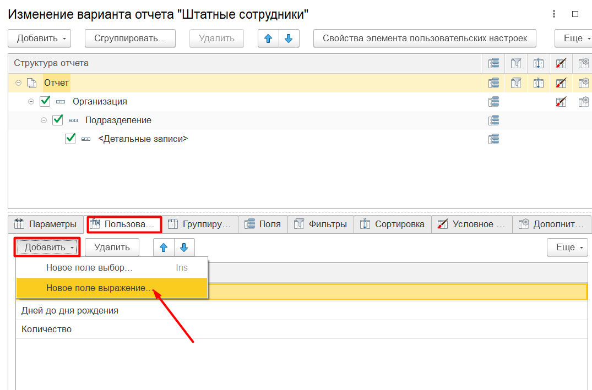The image size is (592, 390).
Task: Collapse the Отчет tree node
Action: pyautogui.click(x=18, y=83)
